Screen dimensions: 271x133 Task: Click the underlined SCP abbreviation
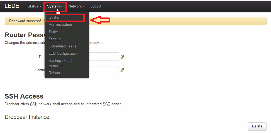106,104
